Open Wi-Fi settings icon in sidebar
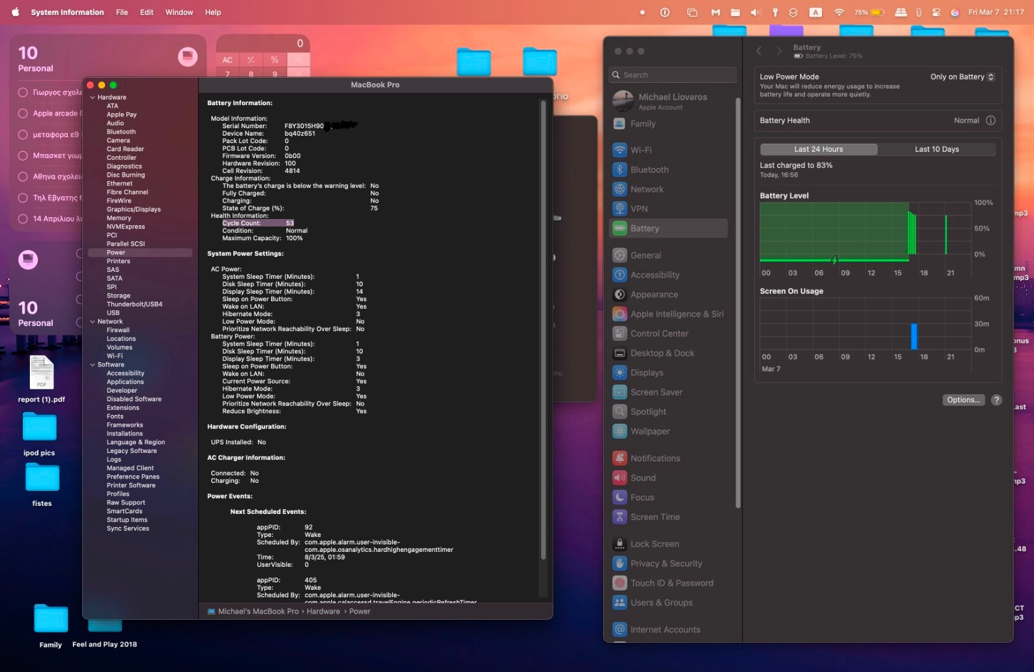Screen dimensions: 1034x672 click(x=619, y=150)
